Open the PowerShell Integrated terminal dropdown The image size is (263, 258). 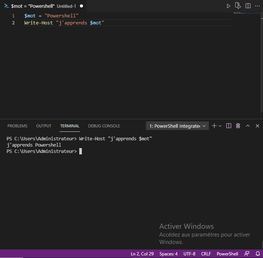pos(177,126)
